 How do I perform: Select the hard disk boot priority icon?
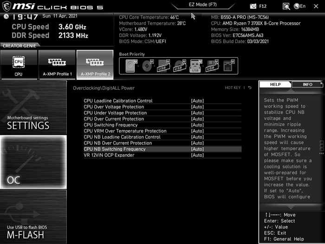131,66
